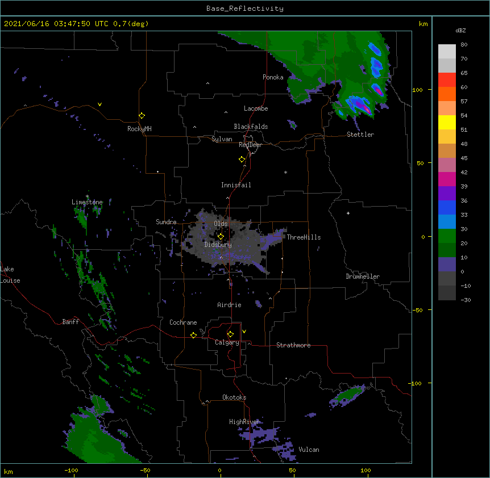The image size is (490, 478).
Task: Pick the slate-blue 0-10 dBZ legend swatch
Action: tap(447, 265)
